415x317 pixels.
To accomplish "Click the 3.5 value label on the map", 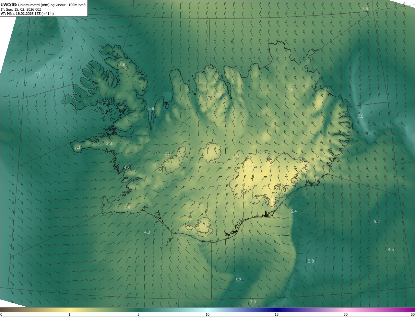I will [365, 8].
